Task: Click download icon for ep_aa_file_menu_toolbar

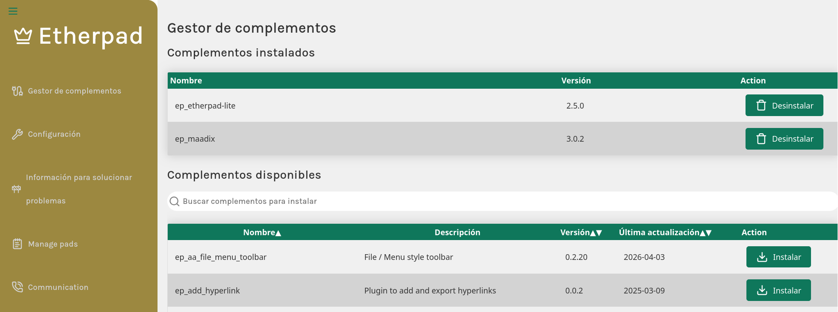Action: tap(762, 257)
